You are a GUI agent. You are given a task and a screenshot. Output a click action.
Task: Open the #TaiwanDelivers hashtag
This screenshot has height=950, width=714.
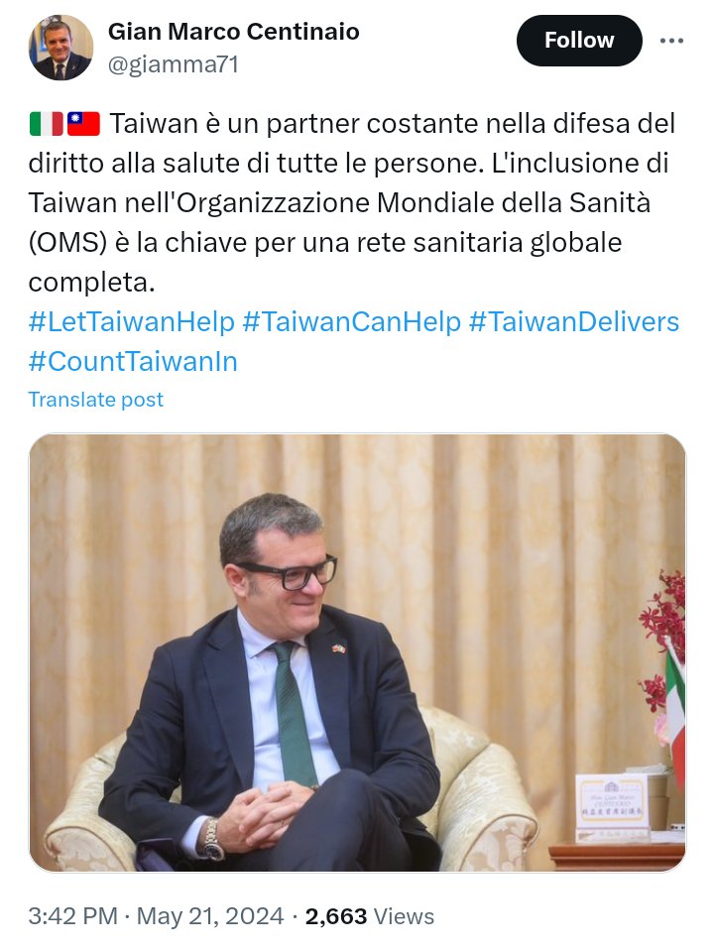(574, 321)
